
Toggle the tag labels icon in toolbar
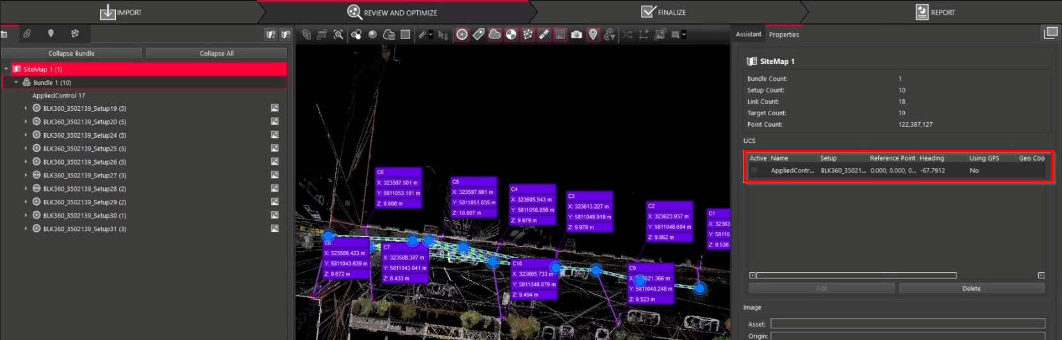click(478, 35)
